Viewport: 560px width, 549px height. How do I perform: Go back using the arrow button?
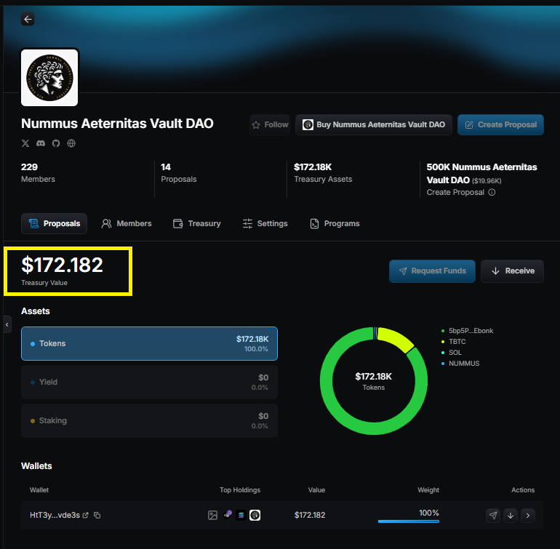pyautogui.click(x=28, y=19)
